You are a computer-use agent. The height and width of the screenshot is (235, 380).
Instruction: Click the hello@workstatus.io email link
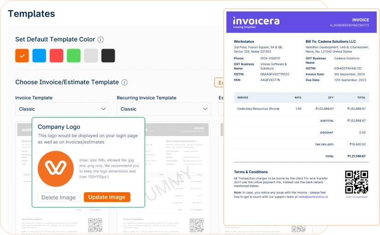(313, 197)
